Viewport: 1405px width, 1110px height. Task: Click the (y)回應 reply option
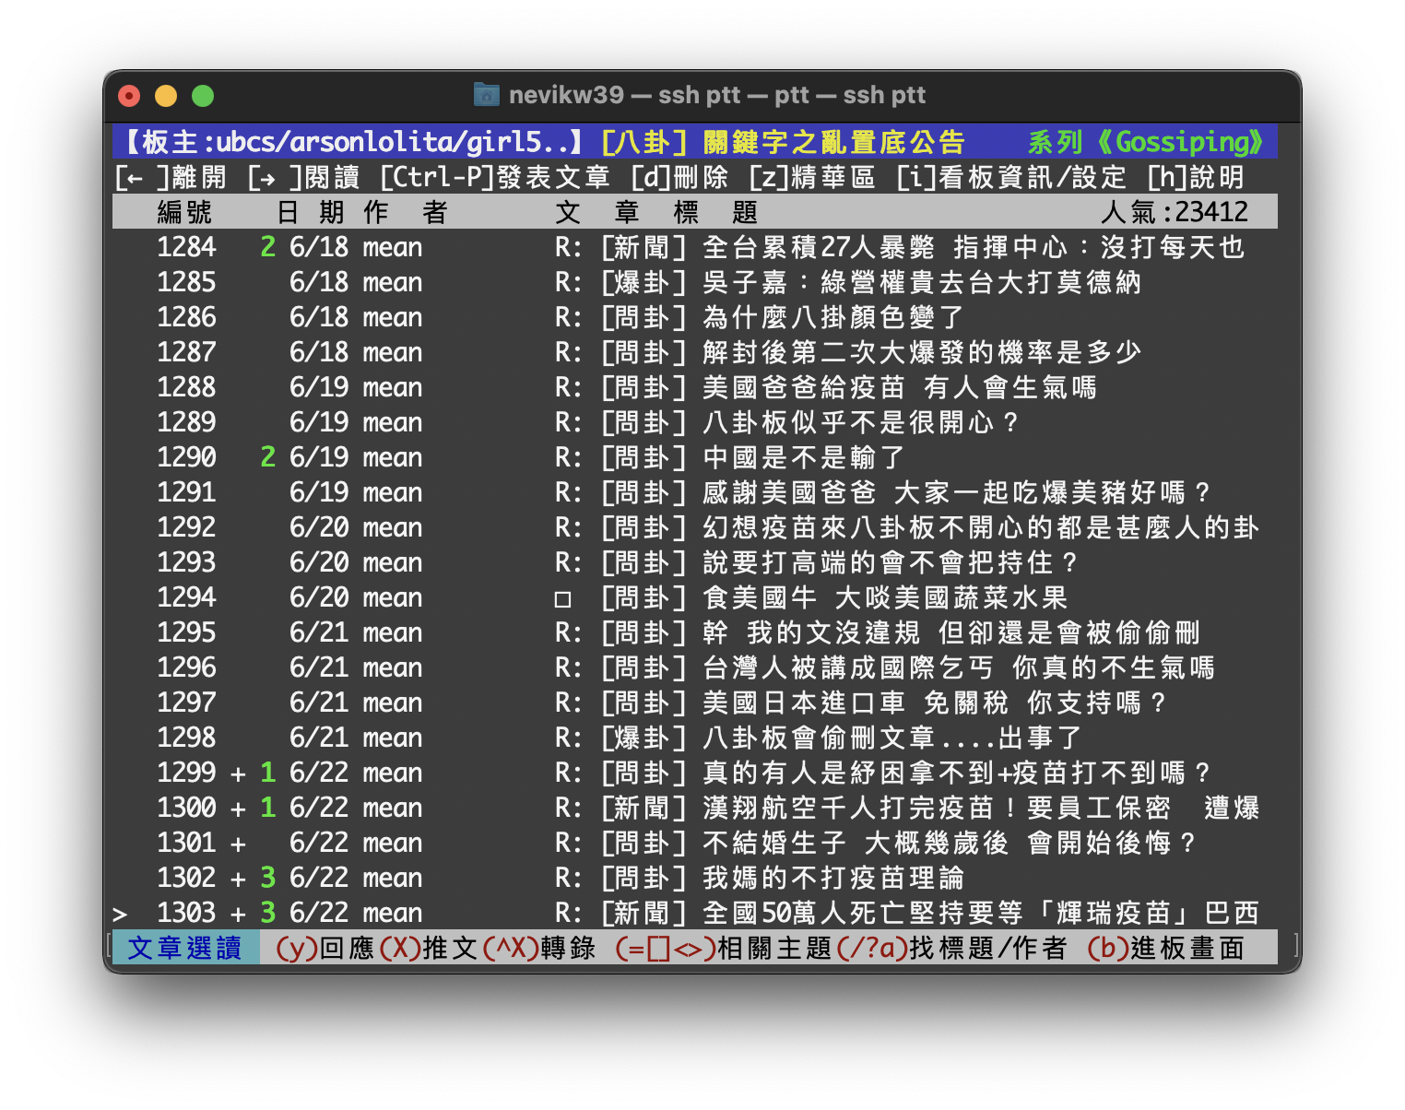point(325,948)
